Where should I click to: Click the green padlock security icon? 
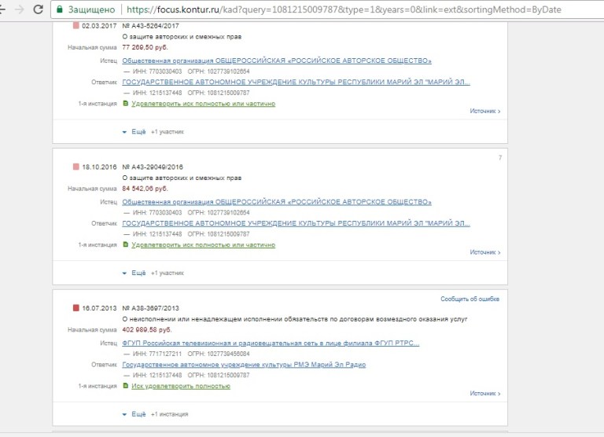[x=59, y=9]
